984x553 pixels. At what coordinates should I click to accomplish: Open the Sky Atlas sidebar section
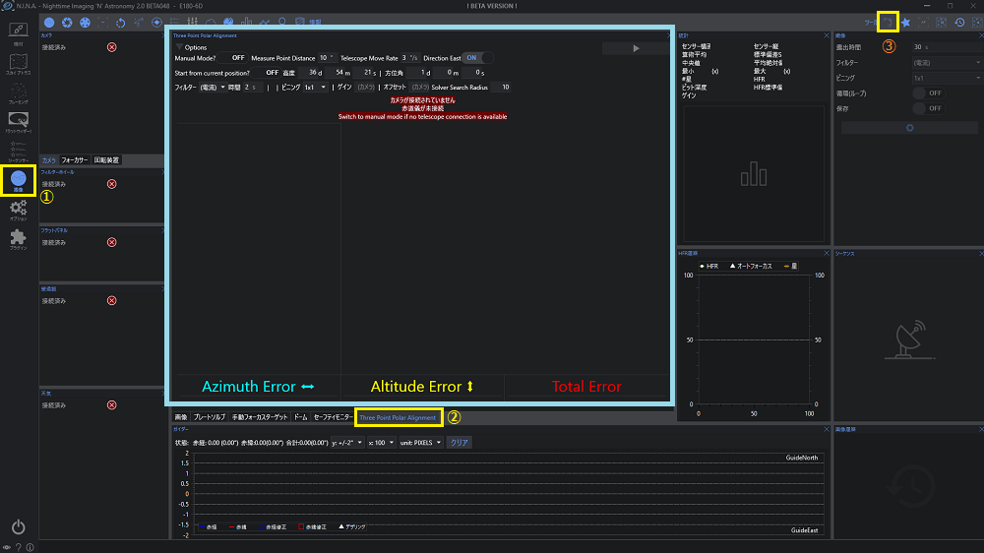[x=18, y=64]
